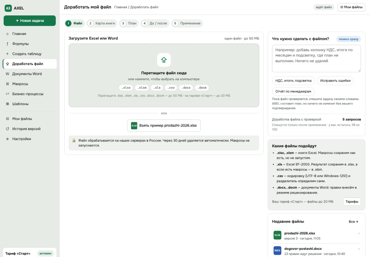Click the gear icon beside Настройки
Viewport: 370px width, 257px height.
click(7, 139)
